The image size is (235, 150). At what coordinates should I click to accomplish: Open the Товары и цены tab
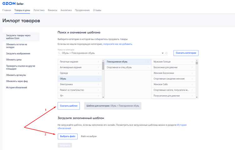click(22, 10)
